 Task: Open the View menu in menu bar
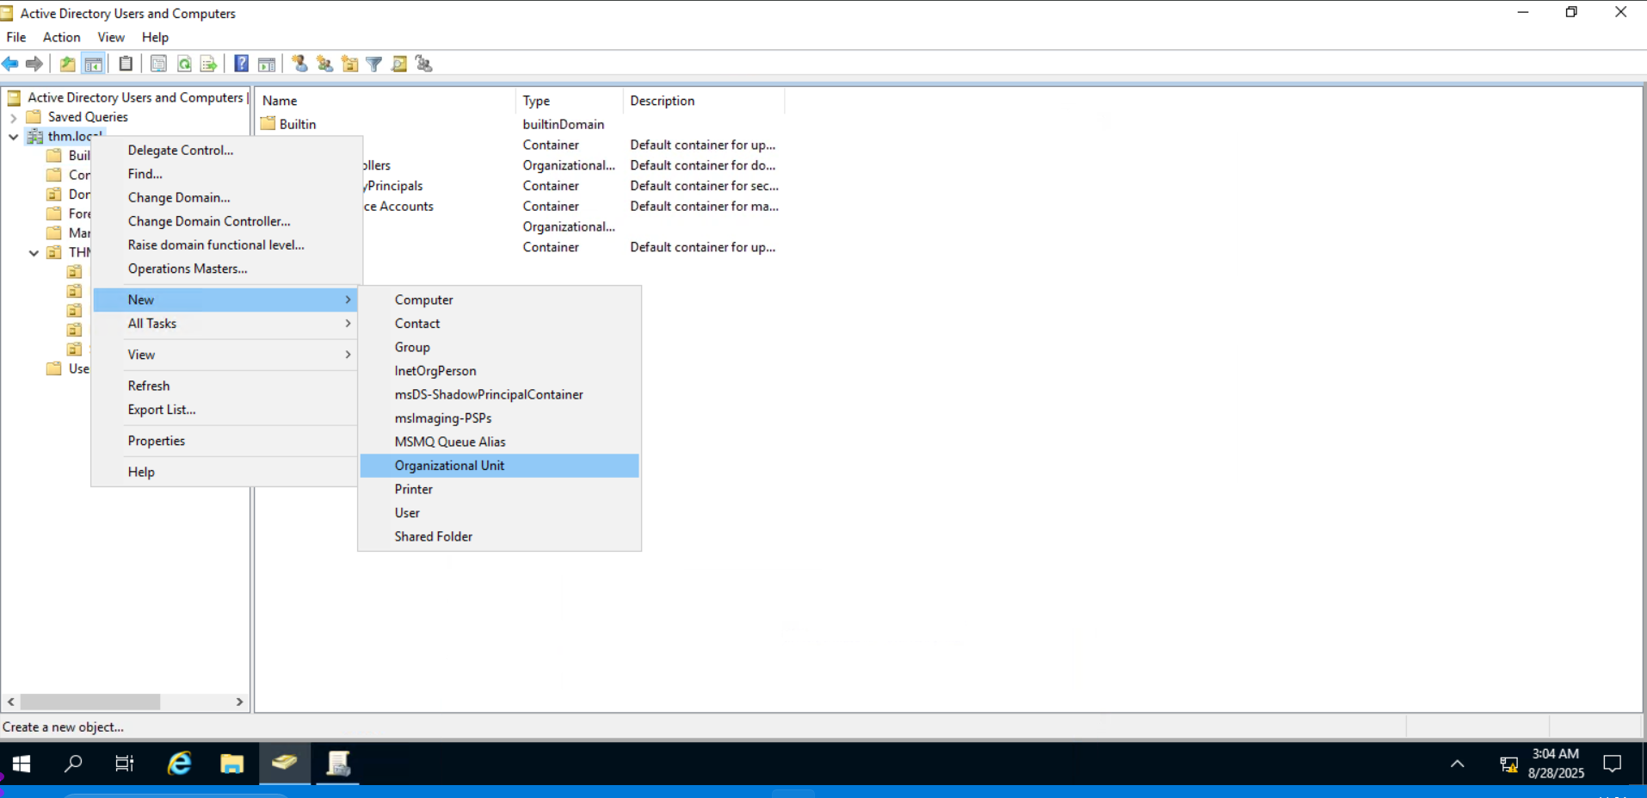[x=111, y=37]
